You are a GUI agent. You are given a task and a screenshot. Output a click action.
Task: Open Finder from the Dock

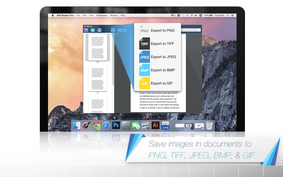coord(76,125)
